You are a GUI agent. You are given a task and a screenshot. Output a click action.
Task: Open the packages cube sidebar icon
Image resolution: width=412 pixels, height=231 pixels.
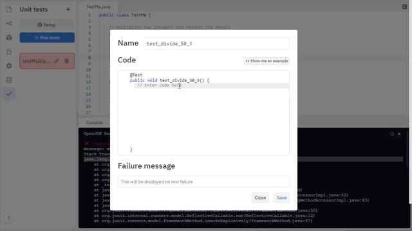pos(9,37)
